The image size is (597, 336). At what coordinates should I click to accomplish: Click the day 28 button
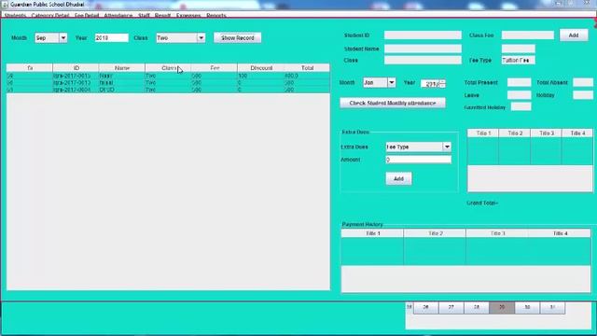[477, 307]
